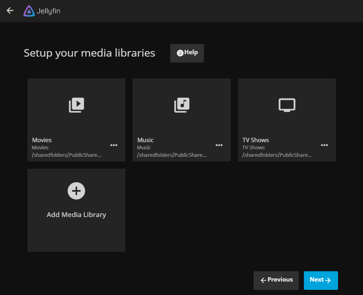Image resolution: width=363 pixels, height=295 pixels.
Task: Select the TV Shows television icon
Action: click(x=287, y=105)
